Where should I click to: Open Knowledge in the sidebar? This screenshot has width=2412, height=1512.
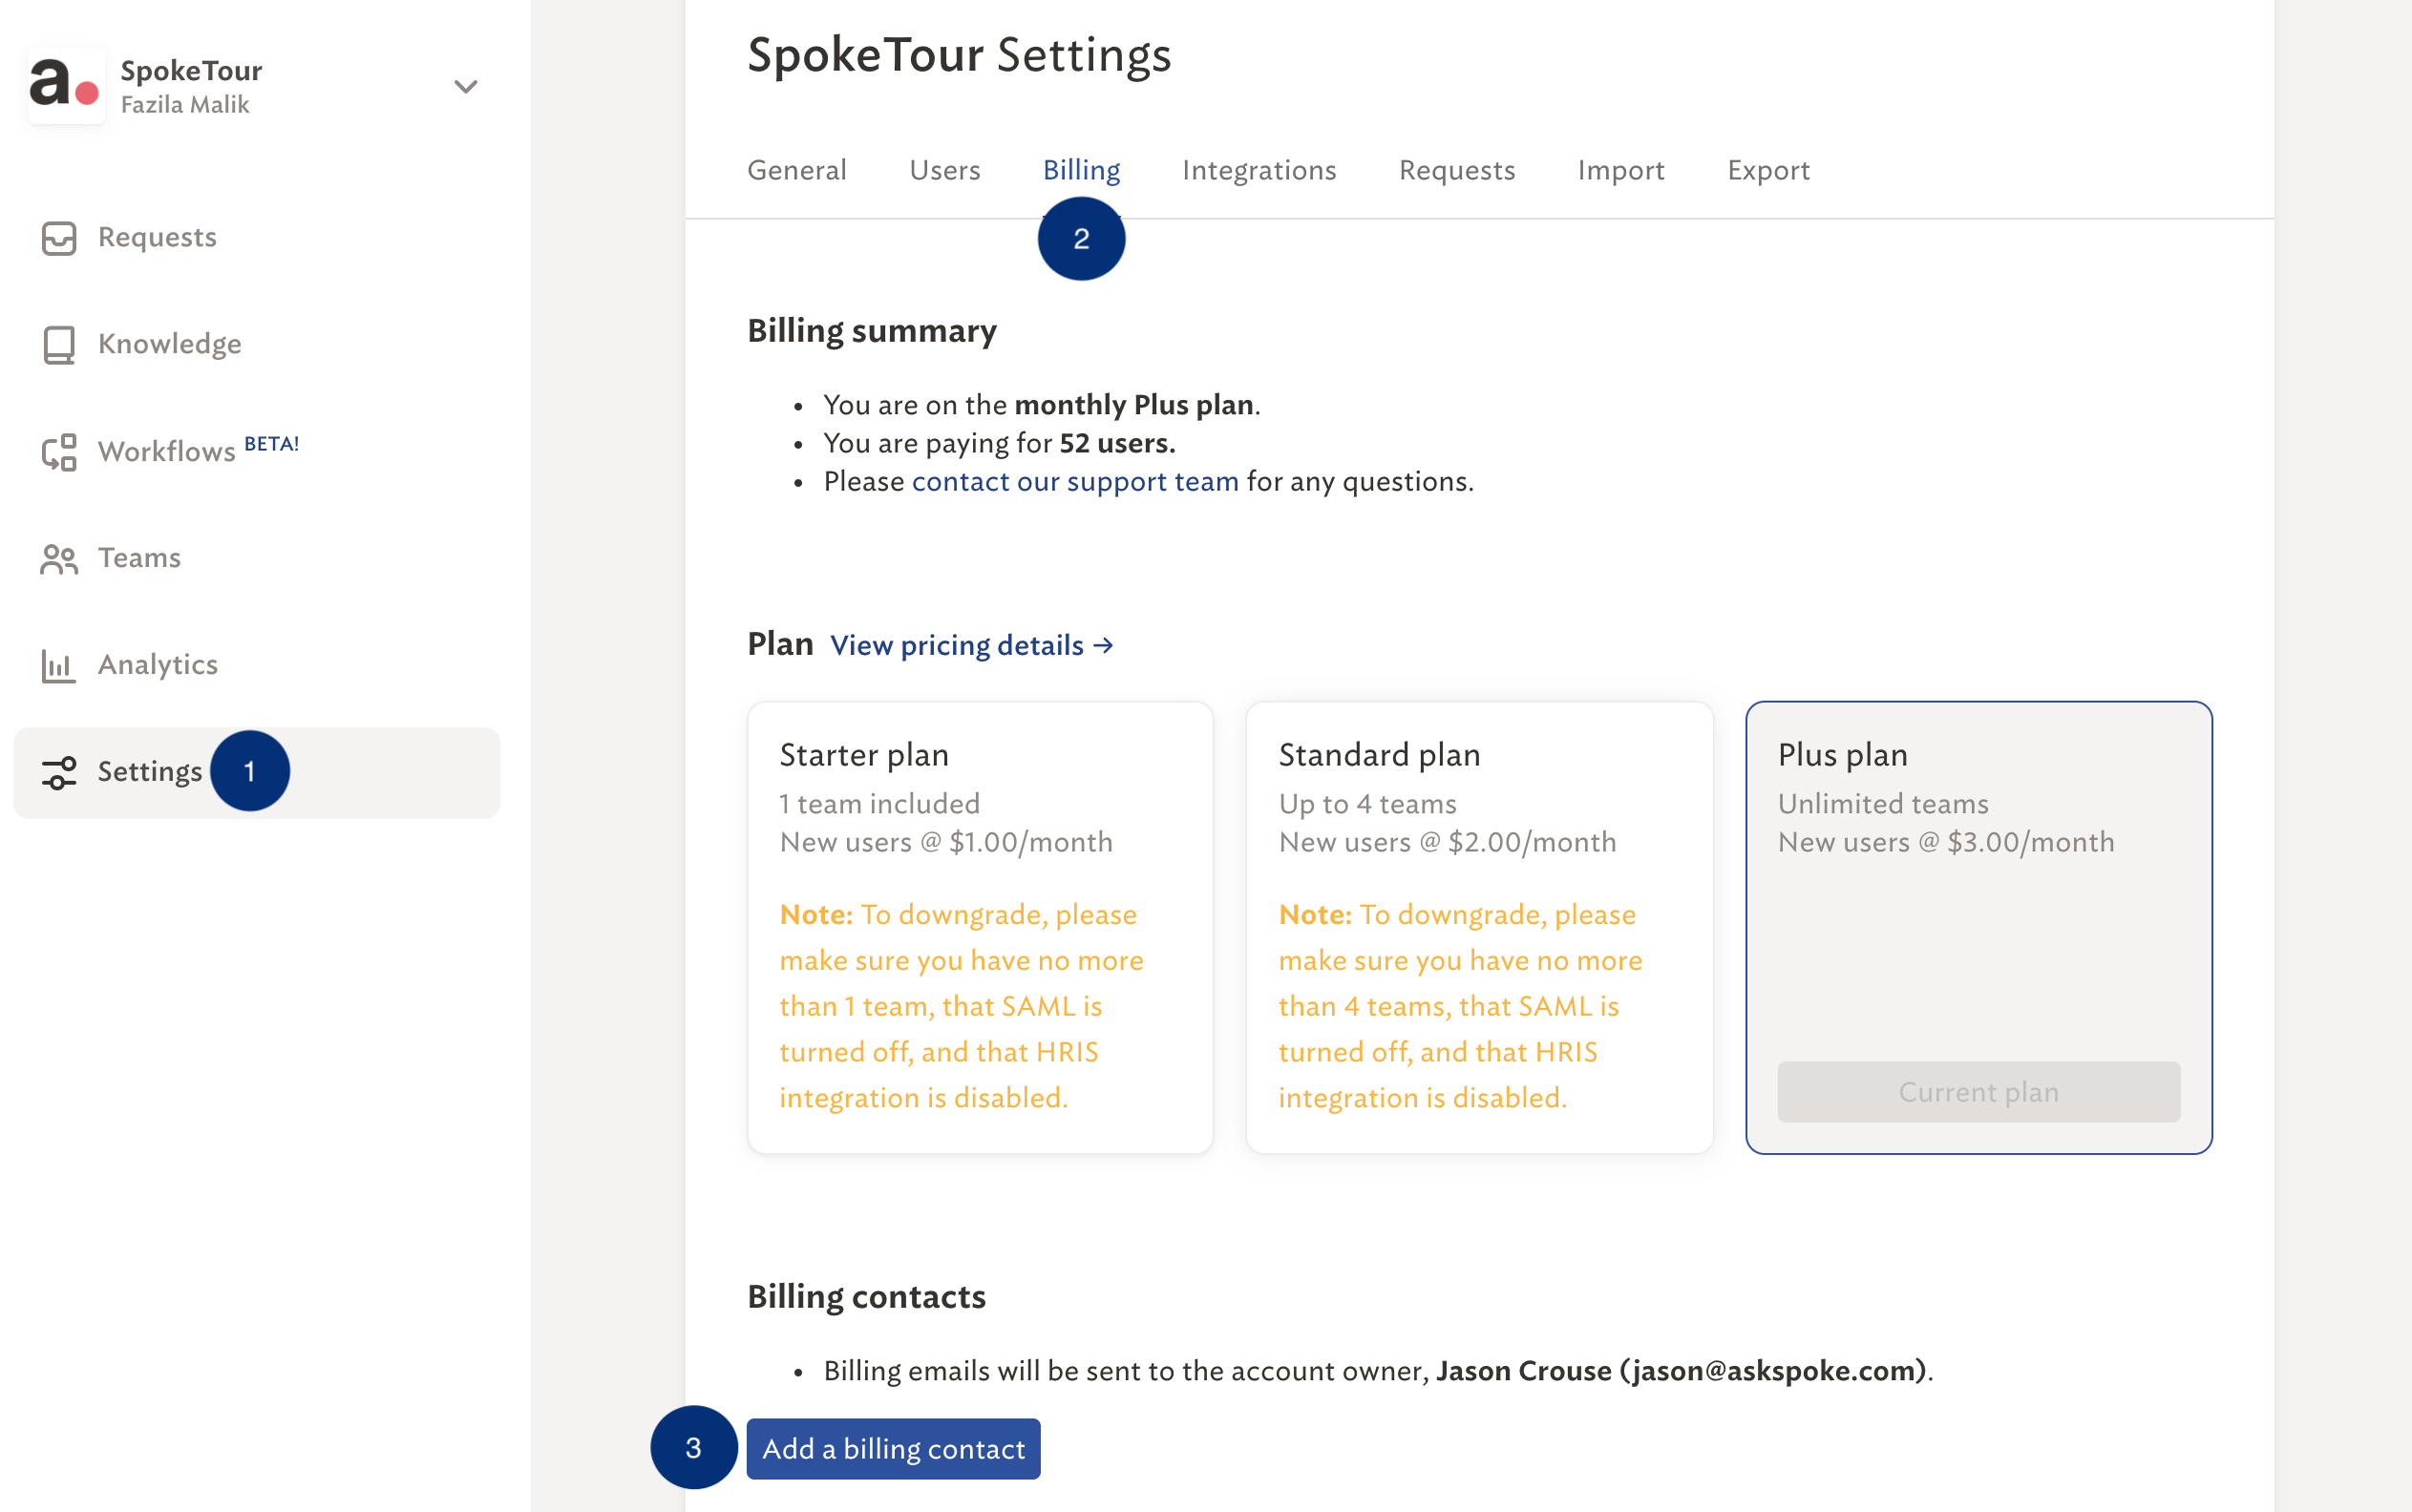point(169,344)
